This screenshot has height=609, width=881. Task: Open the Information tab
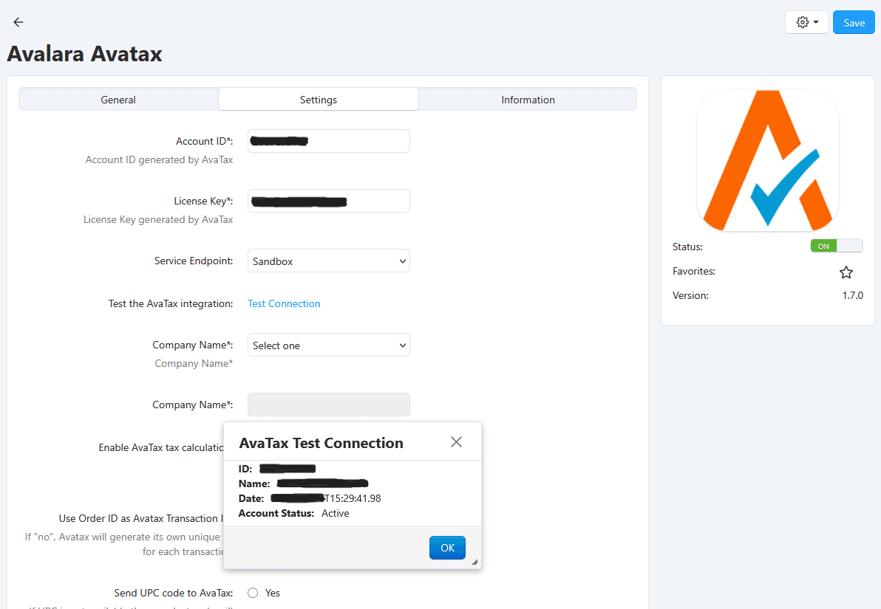(528, 100)
